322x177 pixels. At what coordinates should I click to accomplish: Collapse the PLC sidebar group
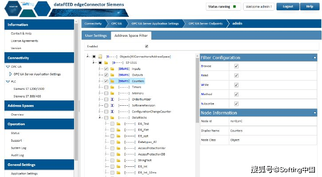tap(8, 81)
